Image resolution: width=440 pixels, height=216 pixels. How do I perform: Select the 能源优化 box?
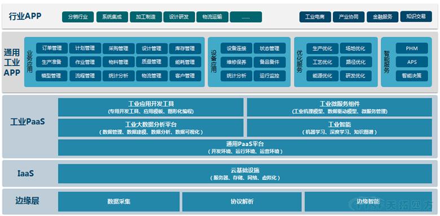(322, 76)
